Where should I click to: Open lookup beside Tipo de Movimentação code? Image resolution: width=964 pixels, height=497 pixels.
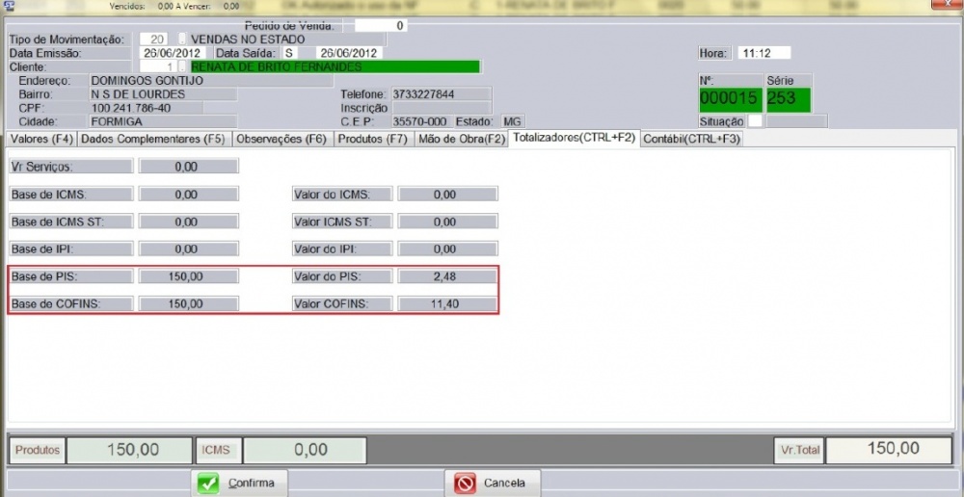tap(181, 39)
